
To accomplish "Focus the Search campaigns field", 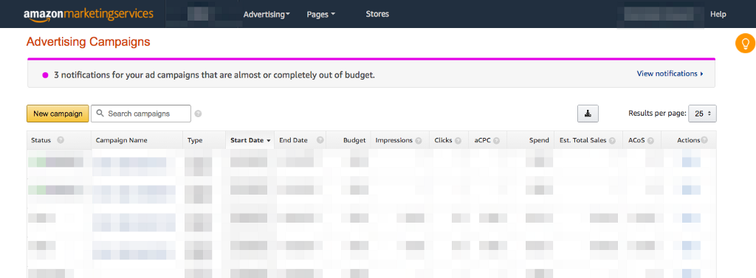I will 141,114.
